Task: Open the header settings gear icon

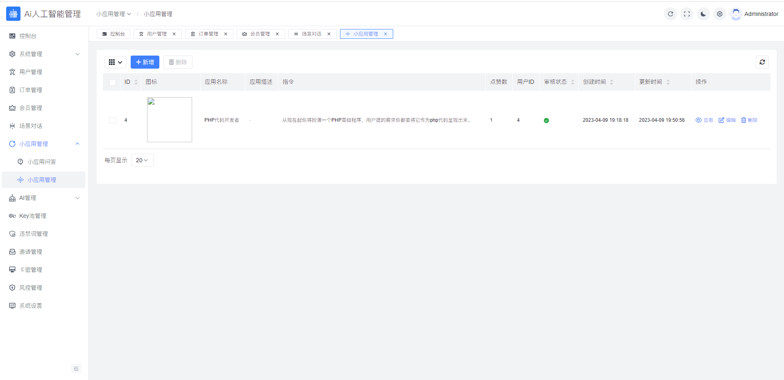Action: coord(720,14)
